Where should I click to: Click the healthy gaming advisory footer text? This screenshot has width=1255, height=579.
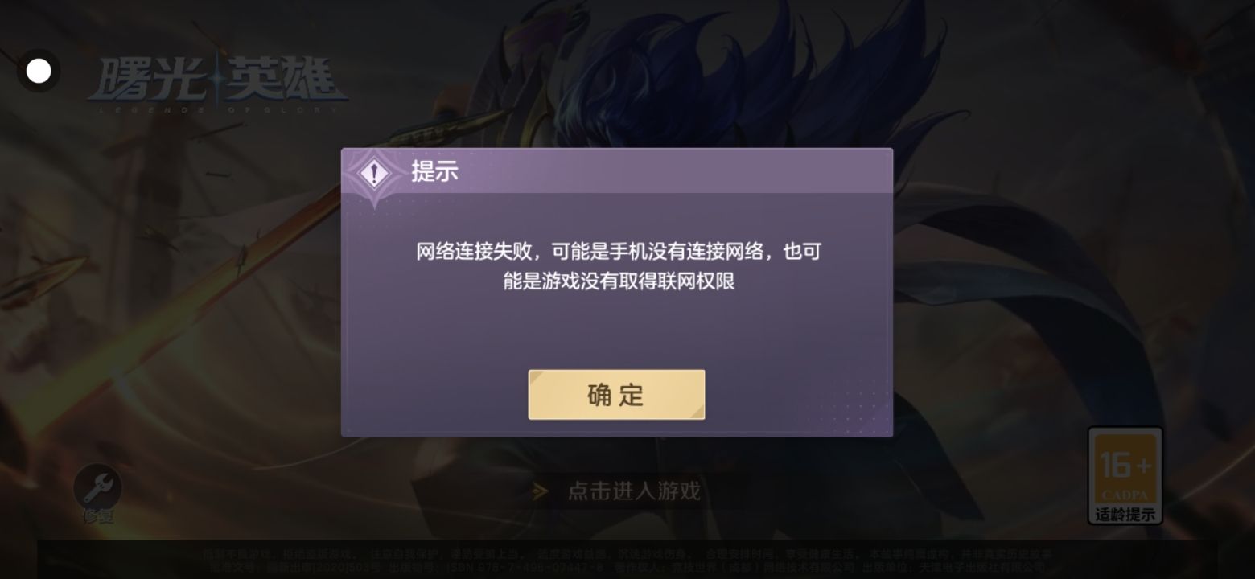pyautogui.click(x=626, y=554)
